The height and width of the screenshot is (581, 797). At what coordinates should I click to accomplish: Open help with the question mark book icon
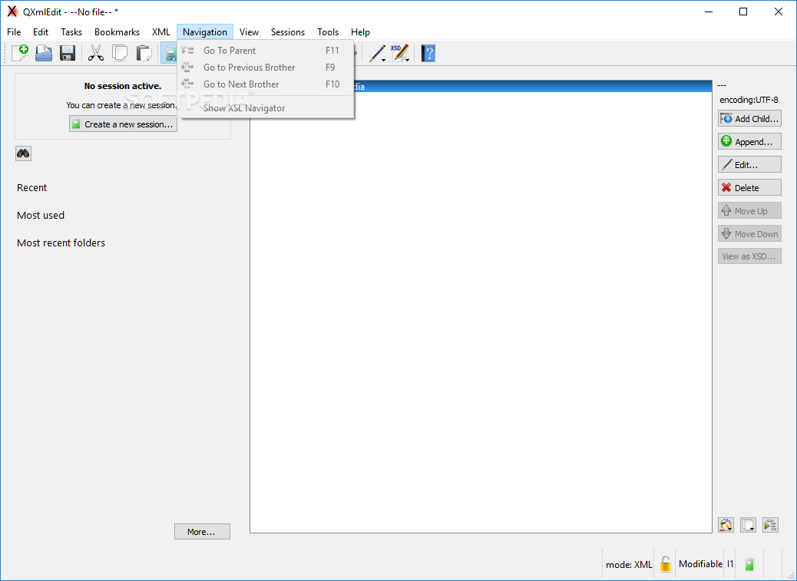(x=428, y=53)
